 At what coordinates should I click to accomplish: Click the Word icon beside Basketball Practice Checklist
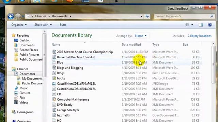tap(54, 57)
